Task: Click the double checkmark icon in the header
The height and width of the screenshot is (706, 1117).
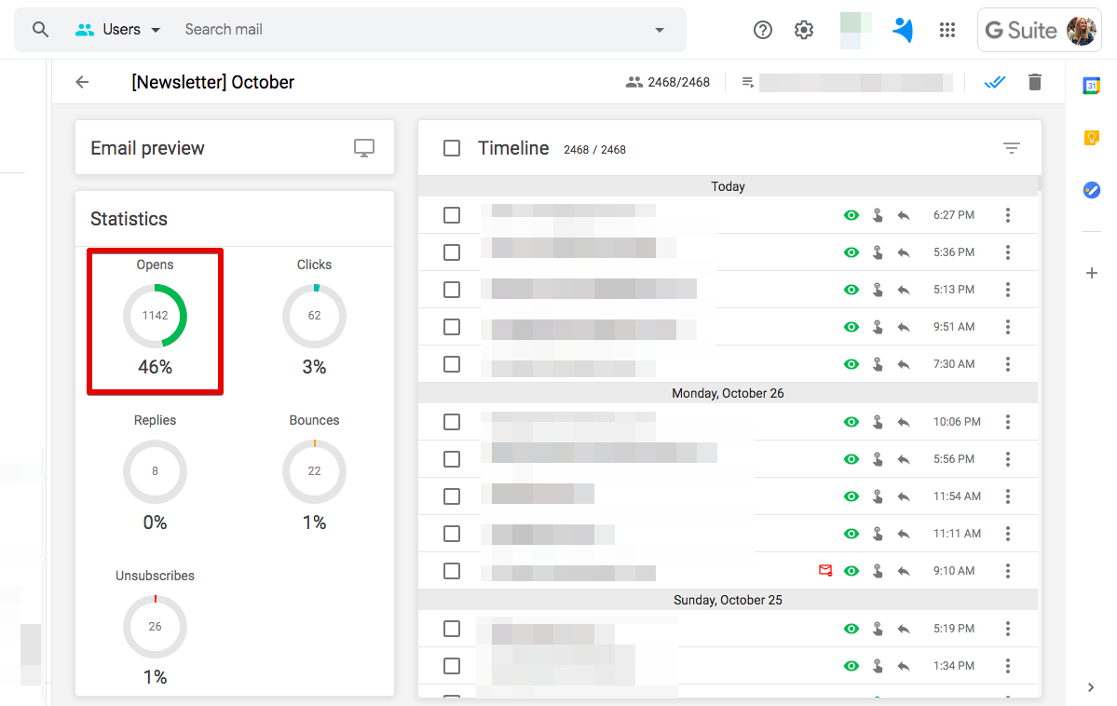Action: tap(994, 82)
